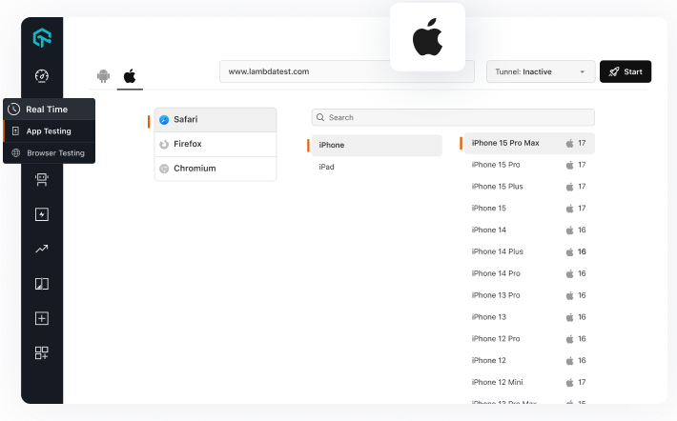This screenshot has width=677, height=421.
Task: Select Browser Testing from the flyout menu
Action: coord(50,153)
